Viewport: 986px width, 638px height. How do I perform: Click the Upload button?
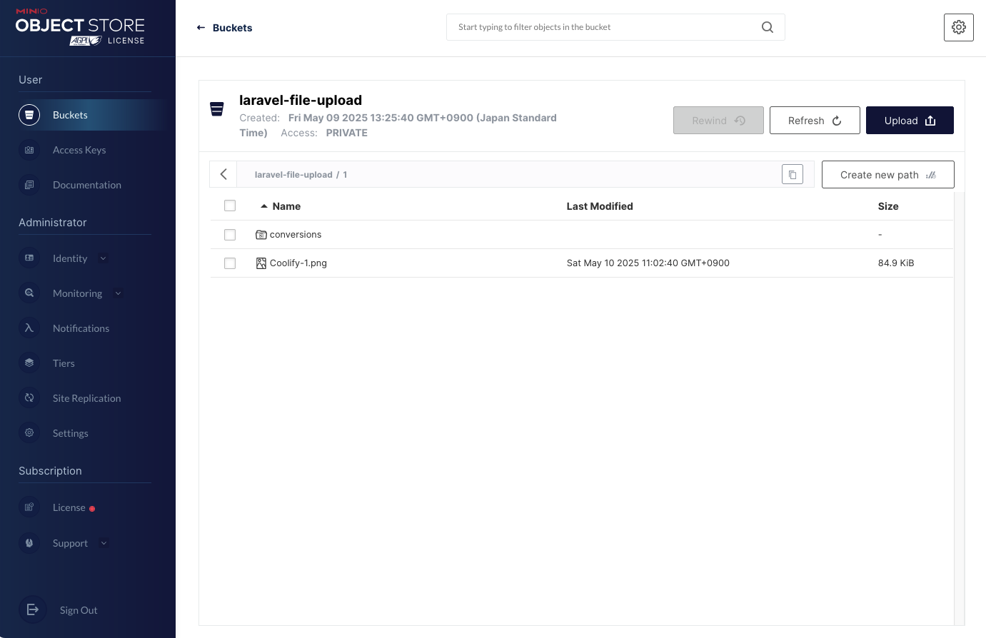coord(909,121)
